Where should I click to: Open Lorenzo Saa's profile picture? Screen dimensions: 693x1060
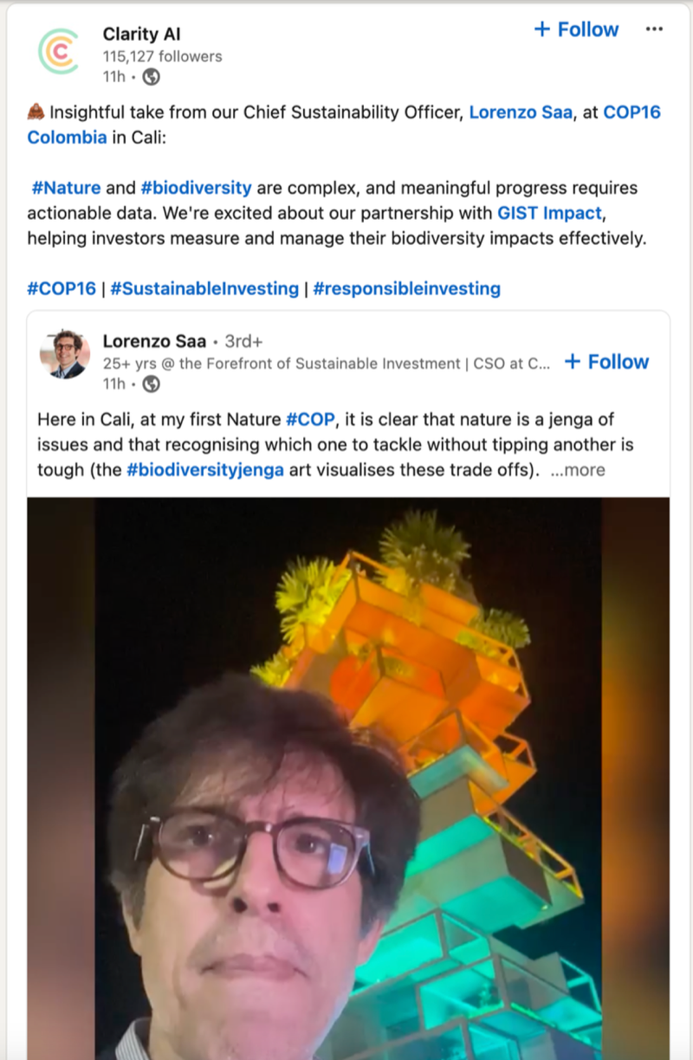coord(65,354)
